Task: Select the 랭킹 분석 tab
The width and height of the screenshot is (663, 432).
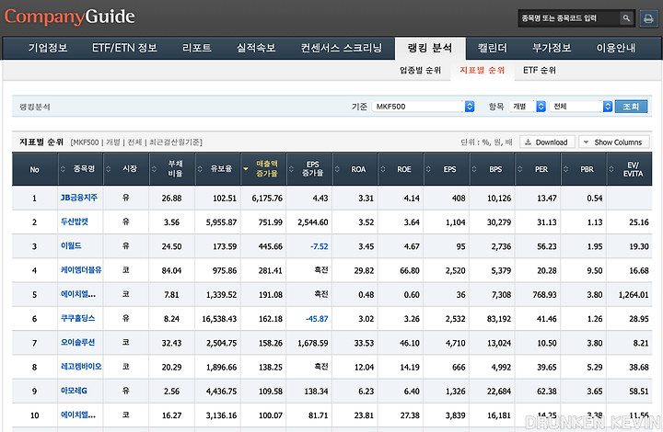Action: (x=430, y=48)
